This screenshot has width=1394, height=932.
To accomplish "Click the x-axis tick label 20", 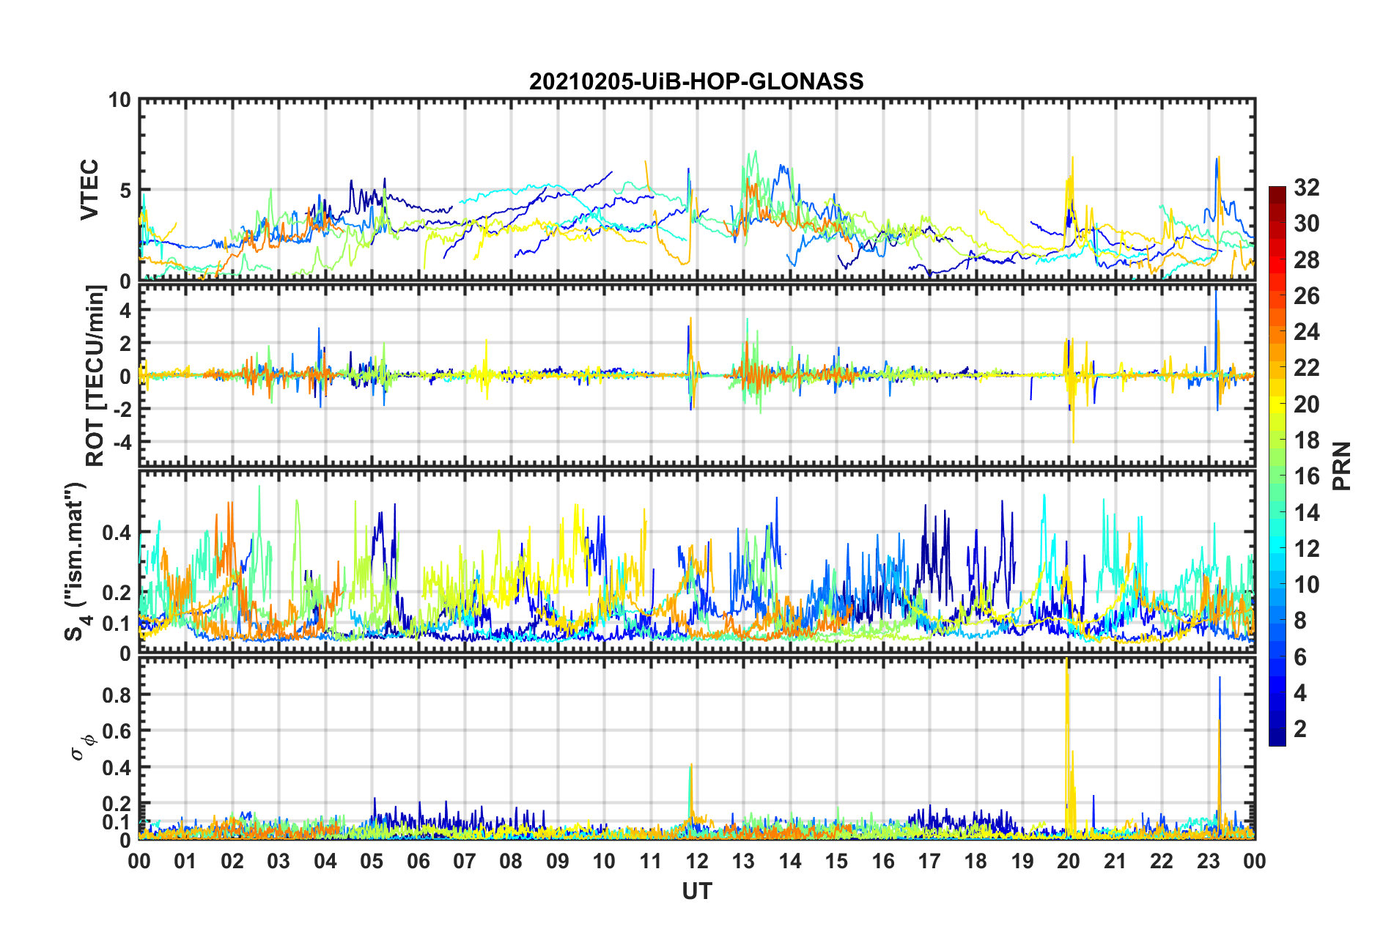I will click(1069, 861).
